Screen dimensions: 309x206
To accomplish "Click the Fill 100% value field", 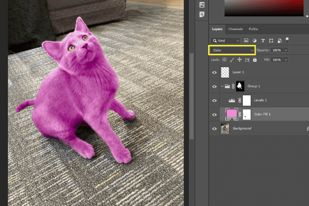I will click(x=277, y=60).
